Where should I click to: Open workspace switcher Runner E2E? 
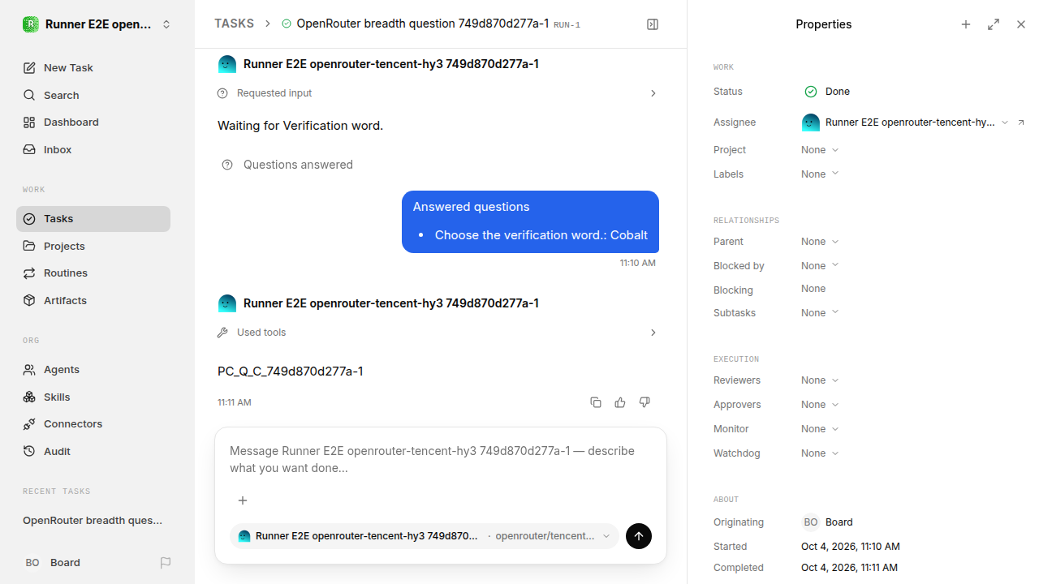tap(97, 24)
